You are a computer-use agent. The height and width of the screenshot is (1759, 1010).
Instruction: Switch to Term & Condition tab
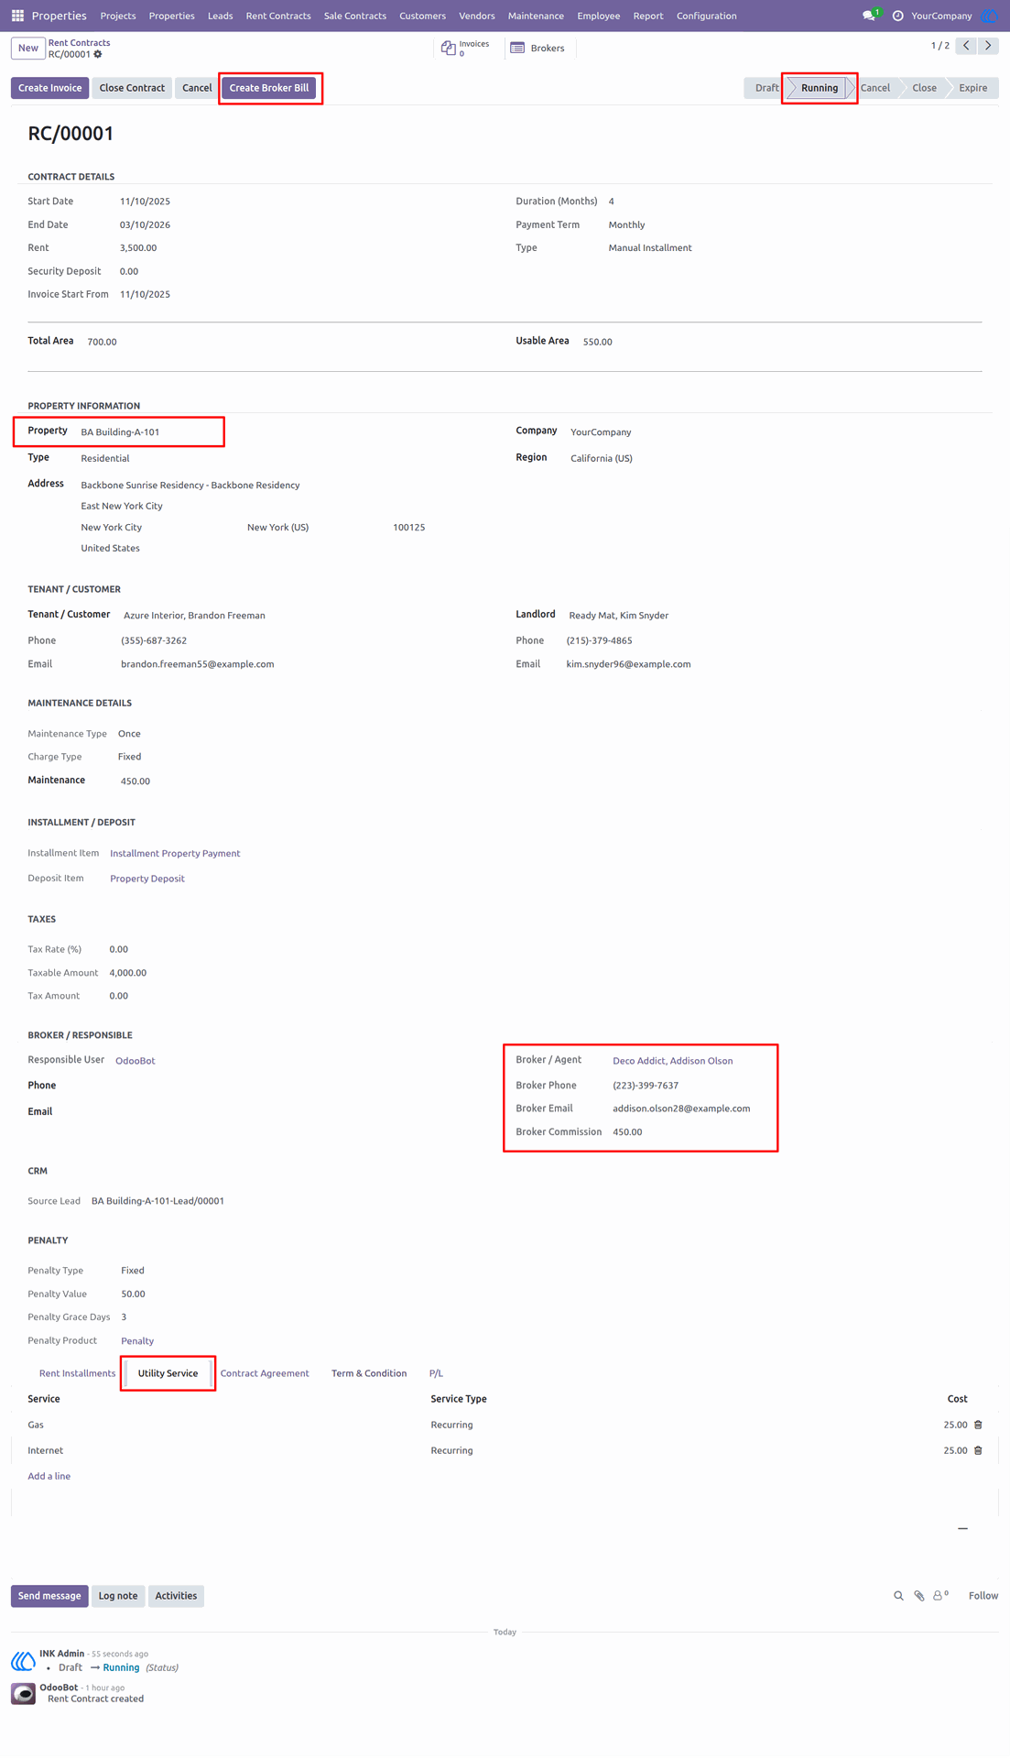click(369, 1373)
